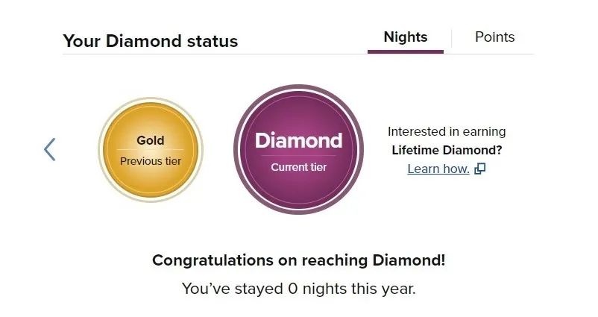Open the Learn how link
This screenshot has width=598, height=317.
(x=438, y=169)
